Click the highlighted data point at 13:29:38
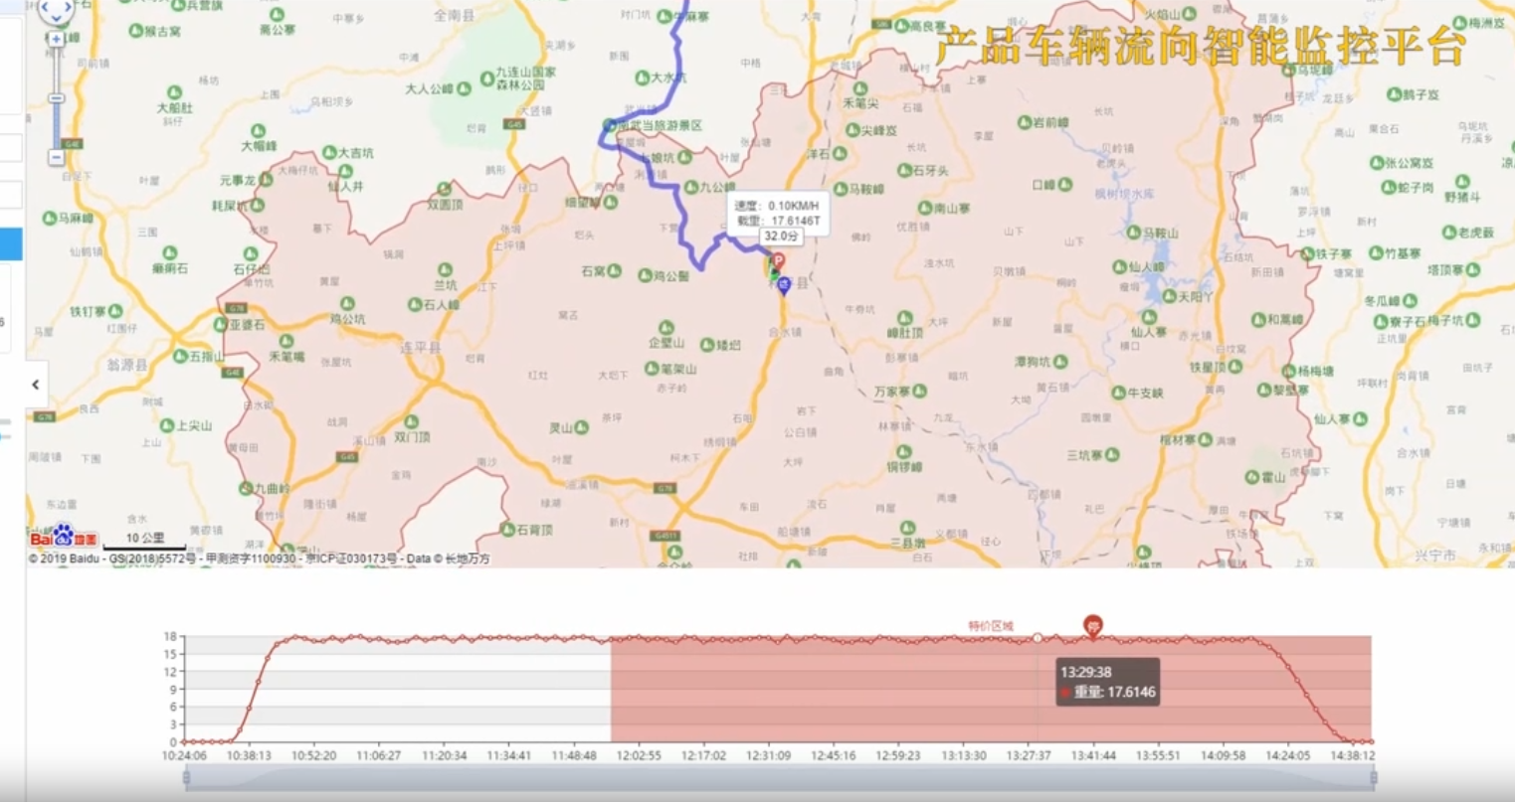Screen dimensions: 1515x802 tap(1038, 638)
